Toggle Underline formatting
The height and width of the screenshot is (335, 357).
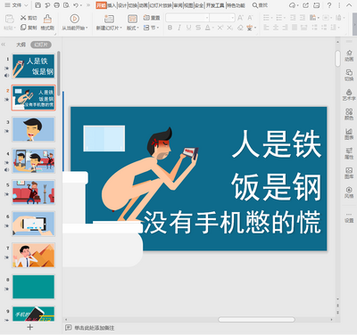[x=188, y=28]
